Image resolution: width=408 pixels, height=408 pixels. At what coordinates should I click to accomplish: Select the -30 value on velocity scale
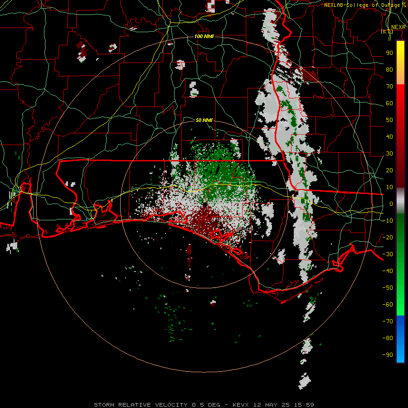click(388, 254)
